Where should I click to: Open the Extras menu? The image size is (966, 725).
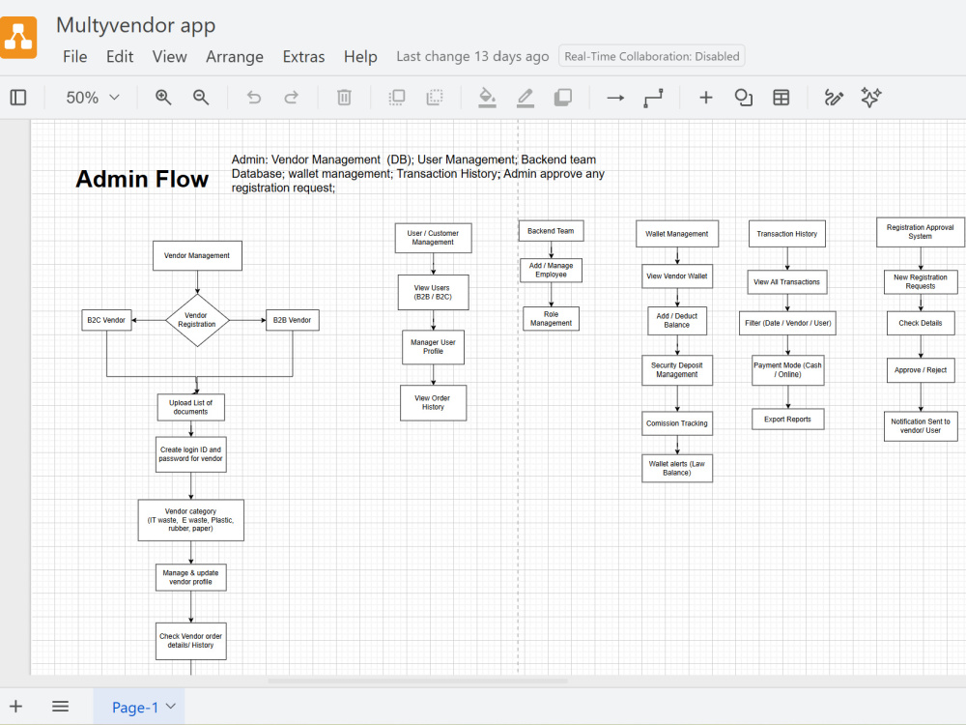coord(303,57)
